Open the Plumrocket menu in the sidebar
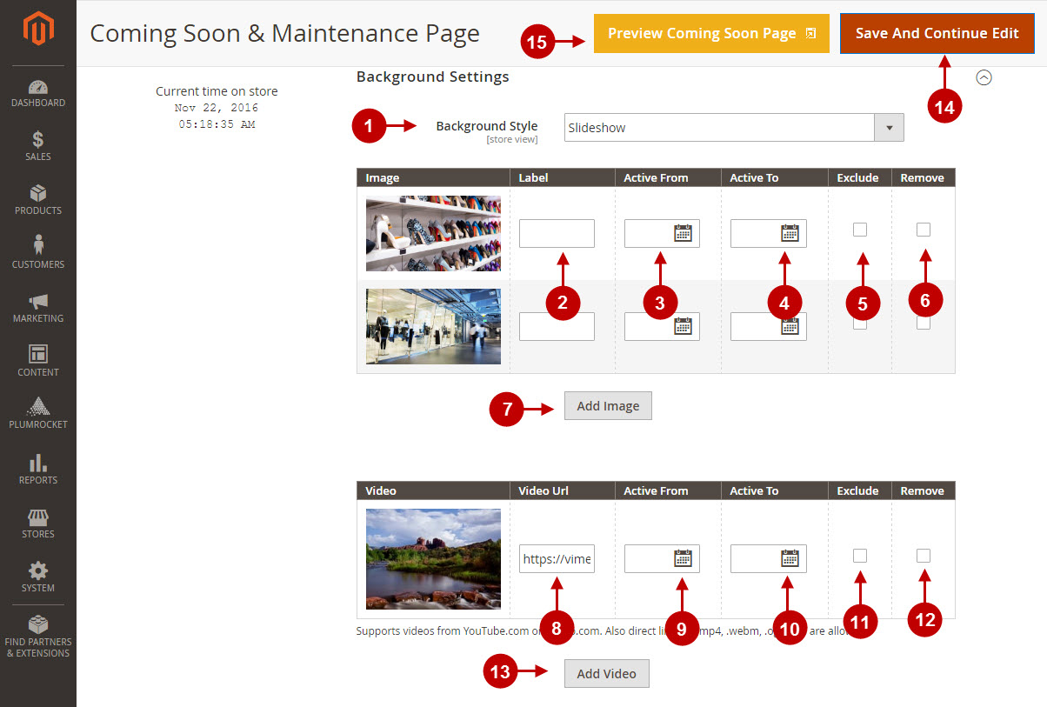 [38, 414]
